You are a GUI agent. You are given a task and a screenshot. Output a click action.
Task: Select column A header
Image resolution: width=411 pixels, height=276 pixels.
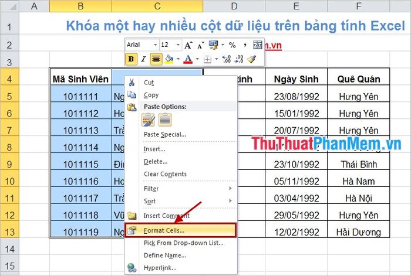click(x=34, y=6)
